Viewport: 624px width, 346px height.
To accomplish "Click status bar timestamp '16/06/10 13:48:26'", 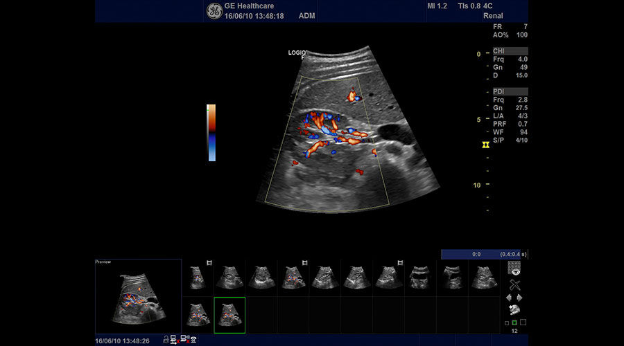I will coord(122,341).
